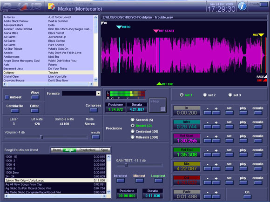Switch to the Spot tab
Image resolution: width=270 pixels, height=202 pixels.
[x=104, y=150]
